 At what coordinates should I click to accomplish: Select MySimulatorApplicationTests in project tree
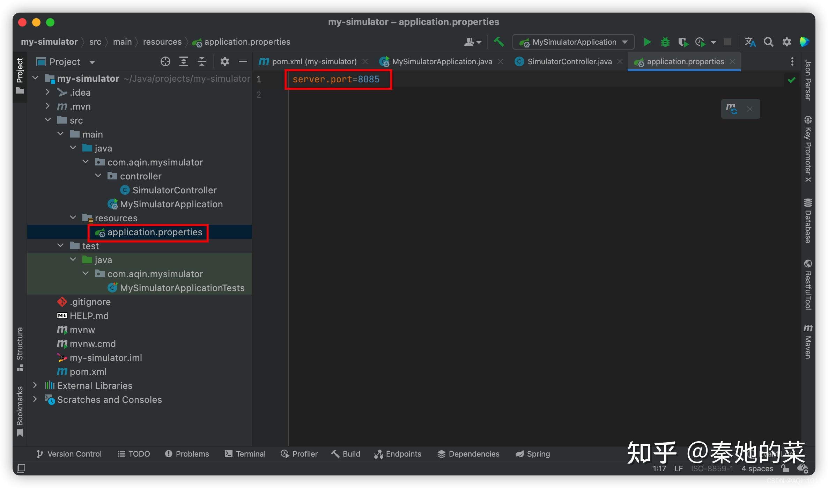(x=182, y=288)
